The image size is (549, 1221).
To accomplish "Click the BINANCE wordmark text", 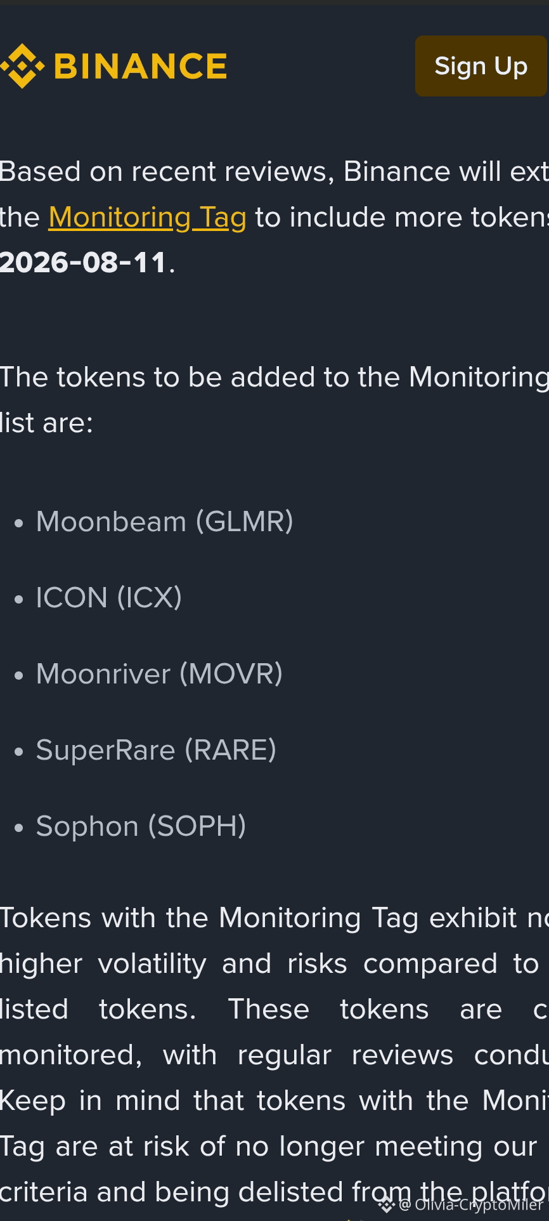I will click(141, 67).
